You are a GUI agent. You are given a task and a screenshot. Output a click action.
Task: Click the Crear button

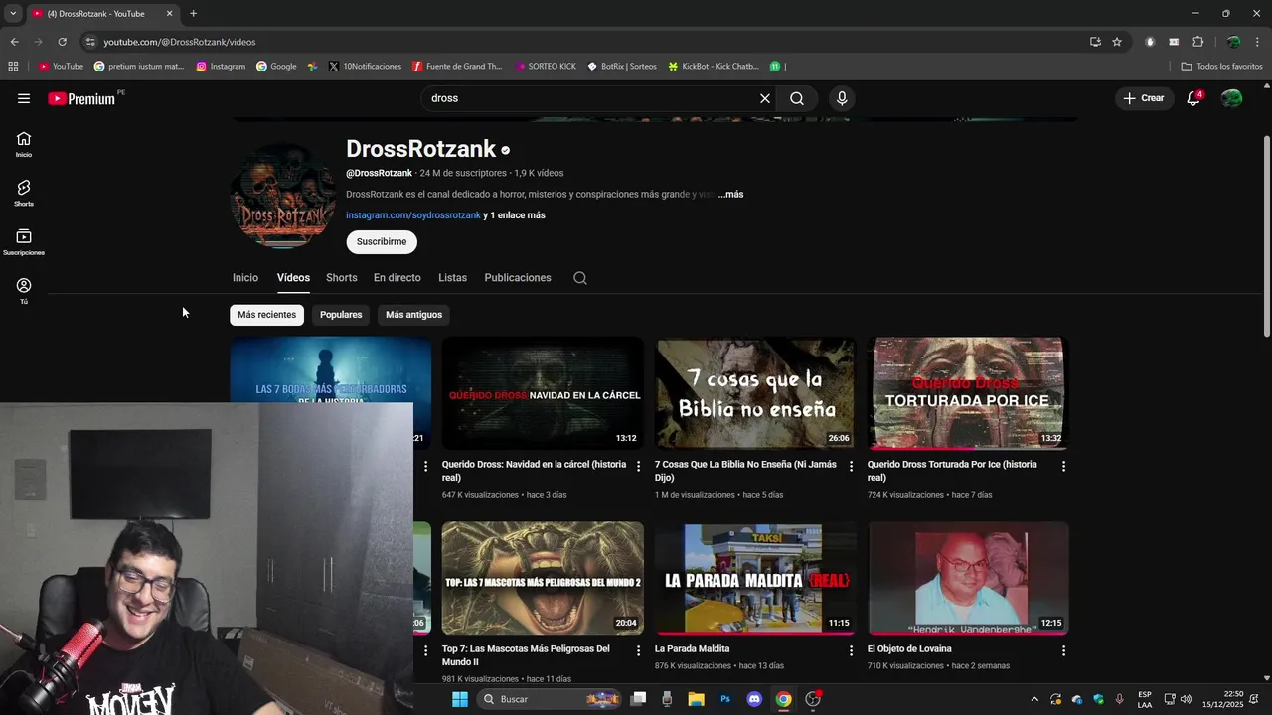coord(1143,98)
